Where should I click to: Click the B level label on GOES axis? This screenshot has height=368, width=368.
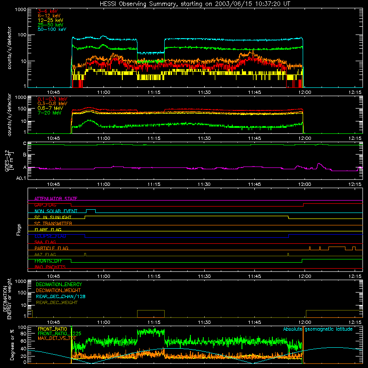[x=25, y=155]
